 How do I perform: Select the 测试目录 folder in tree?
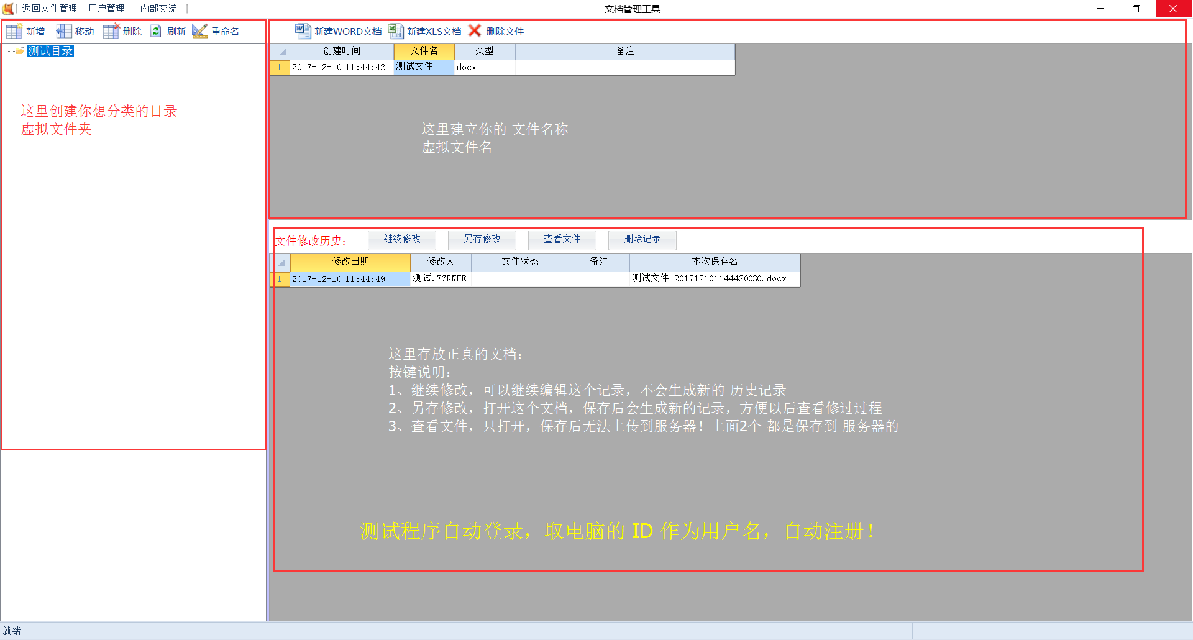(x=50, y=51)
